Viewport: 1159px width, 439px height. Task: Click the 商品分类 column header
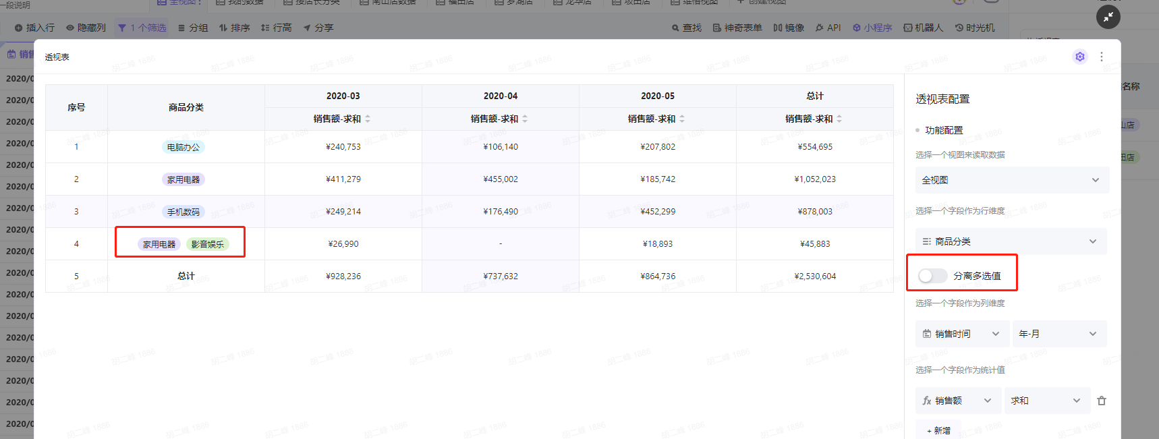tap(186, 107)
